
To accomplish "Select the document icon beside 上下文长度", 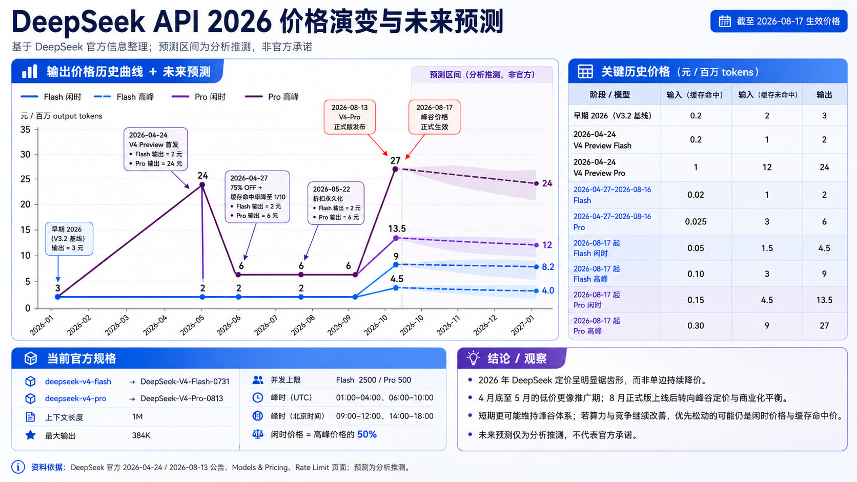I will [x=30, y=417].
